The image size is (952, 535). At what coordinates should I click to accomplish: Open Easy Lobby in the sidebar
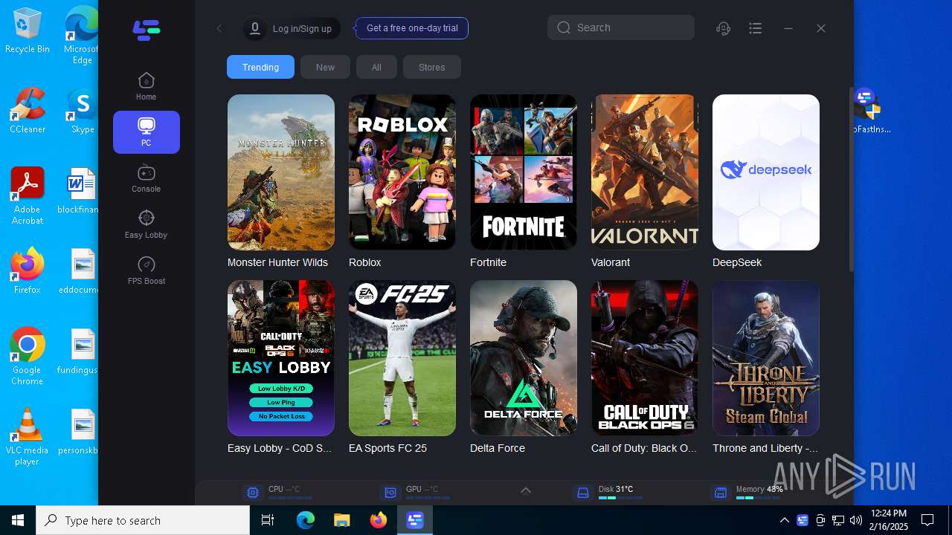(146, 224)
